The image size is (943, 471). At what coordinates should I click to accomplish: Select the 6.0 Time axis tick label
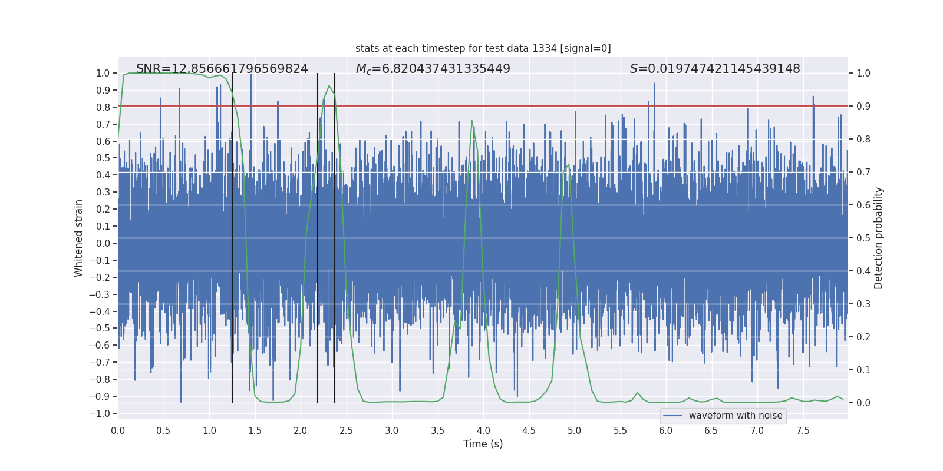pos(666,430)
